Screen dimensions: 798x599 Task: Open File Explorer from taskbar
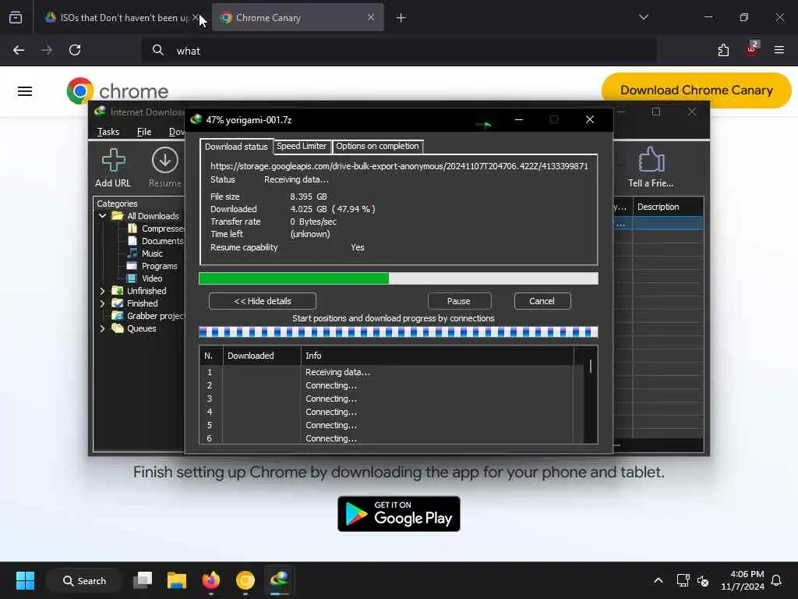pos(177,580)
